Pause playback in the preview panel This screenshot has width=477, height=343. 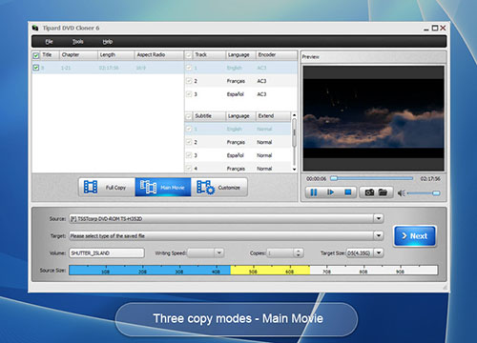314,192
